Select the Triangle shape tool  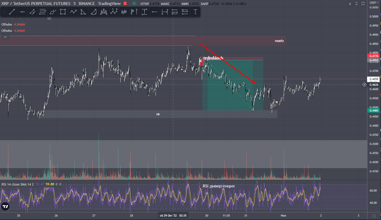coord(83,12)
